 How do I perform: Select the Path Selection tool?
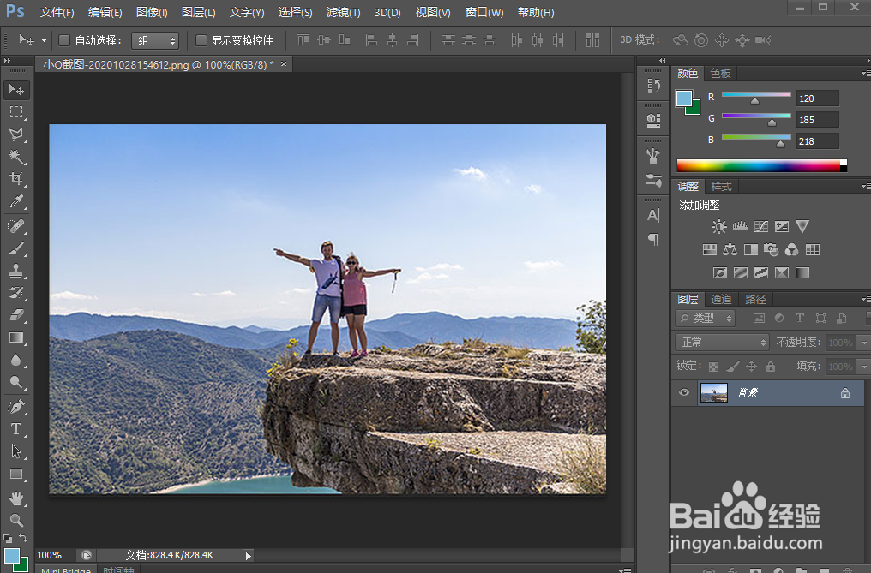coord(16,451)
